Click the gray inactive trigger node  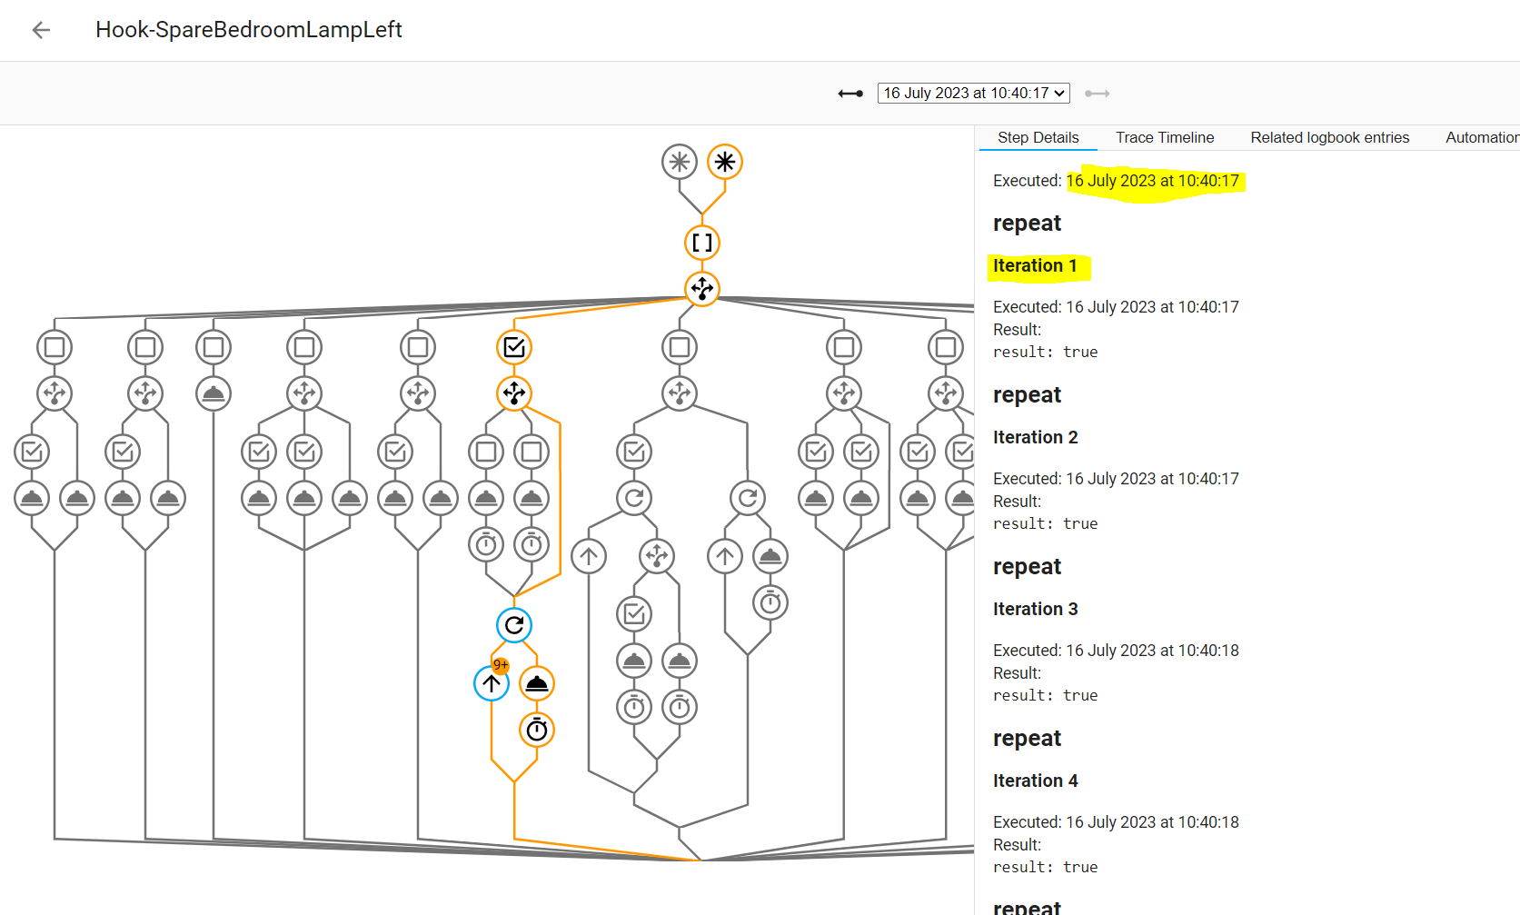pyautogui.click(x=679, y=161)
